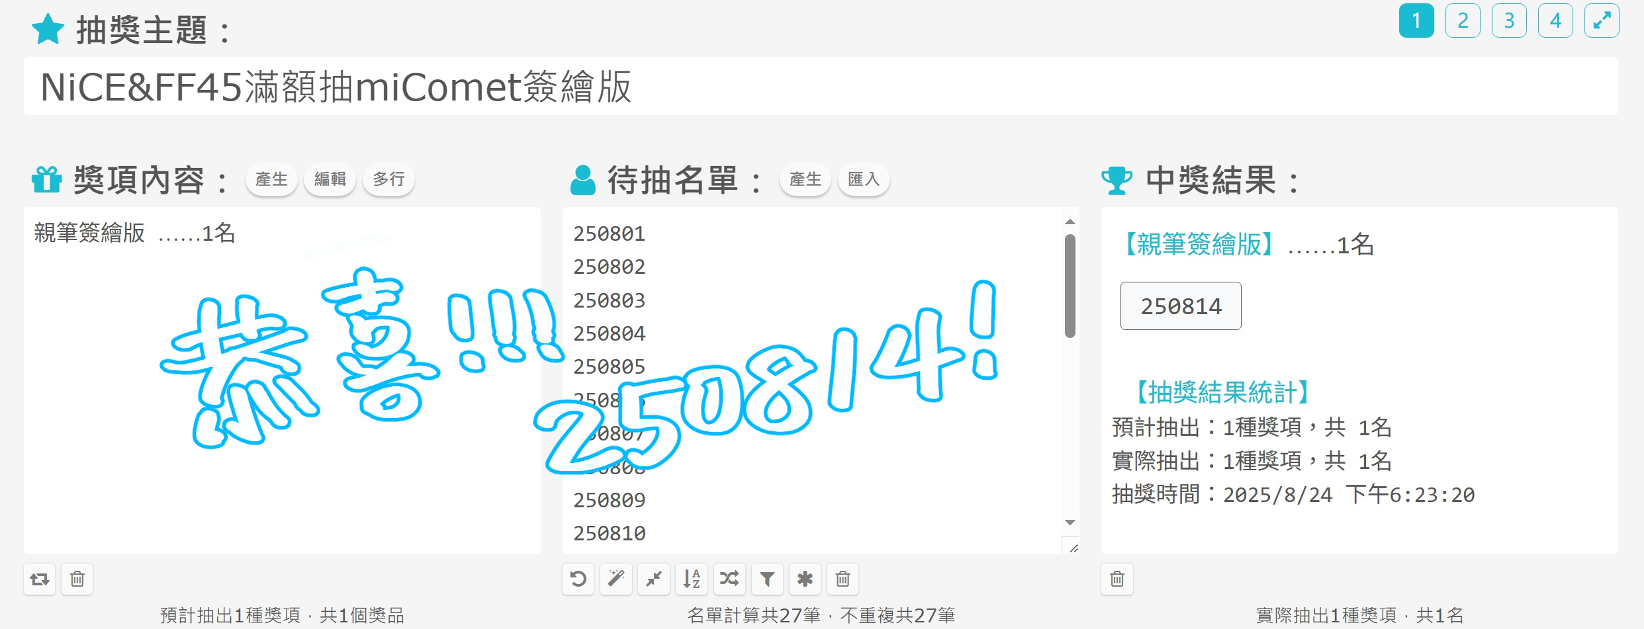Click status text 名單計算共27筆
The height and width of the screenshot is (629, 1644).
[754, 616]
